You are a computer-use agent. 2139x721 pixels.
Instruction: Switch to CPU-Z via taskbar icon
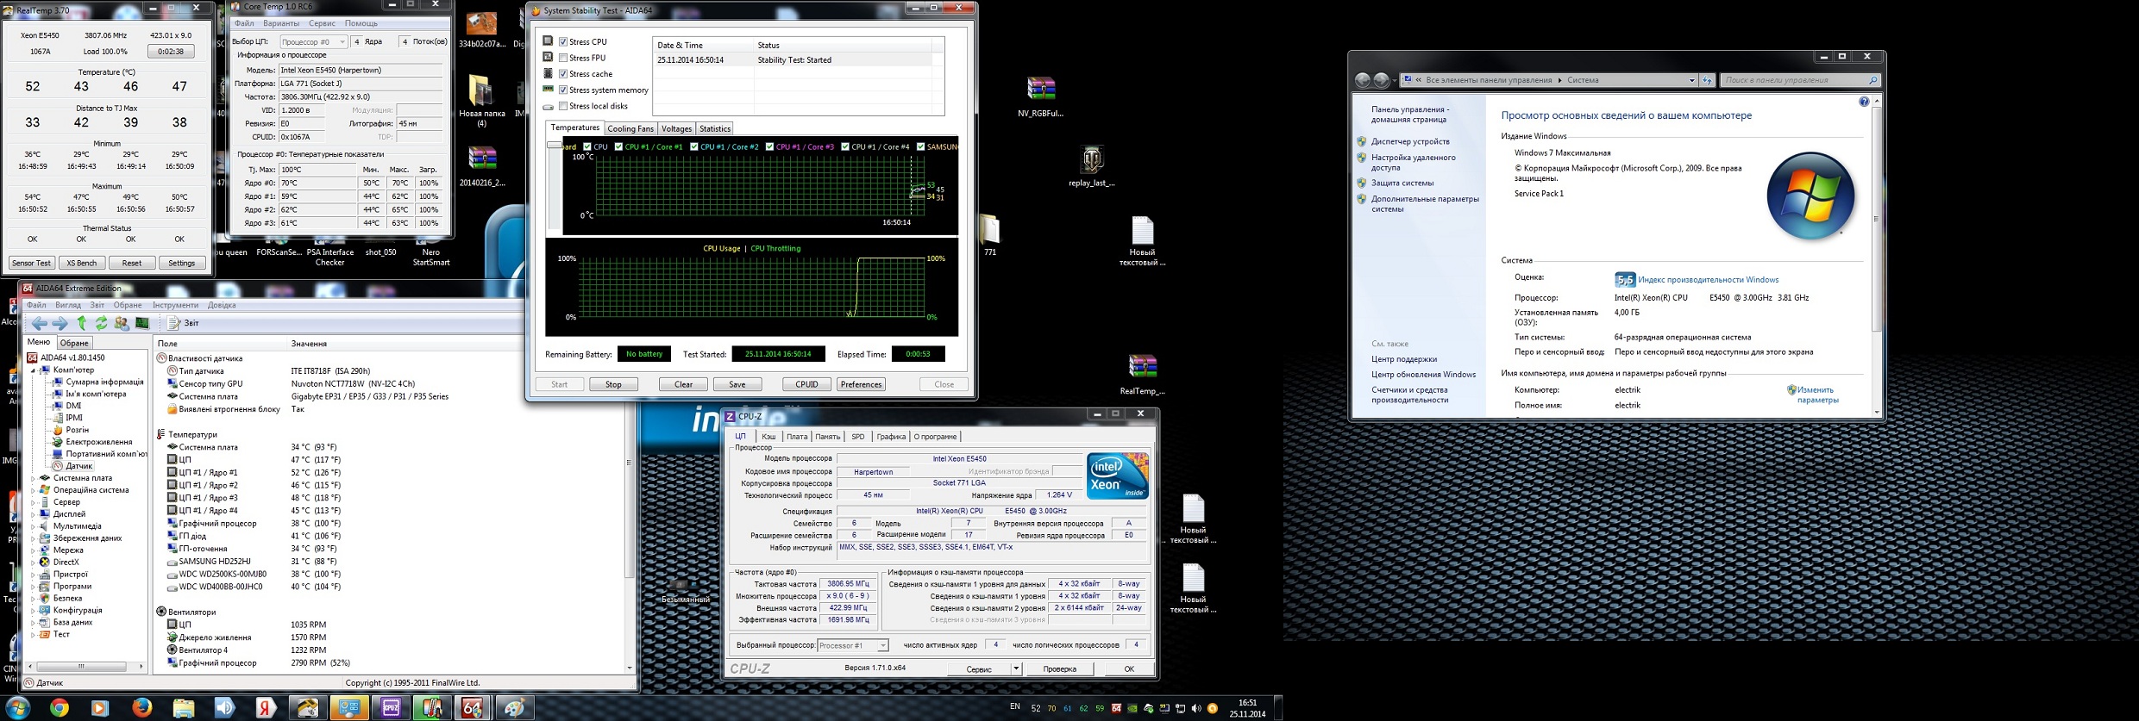391,708
